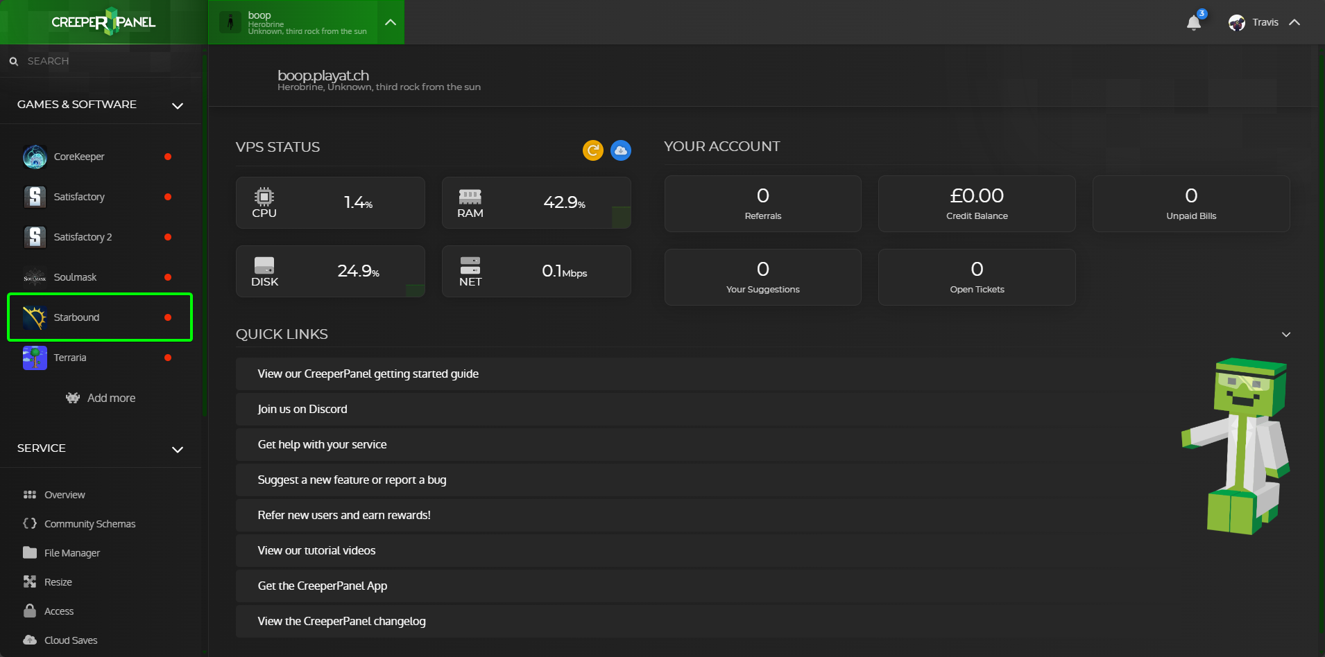
Task: Open the CoreKeeper game icon
Action: 35,157
